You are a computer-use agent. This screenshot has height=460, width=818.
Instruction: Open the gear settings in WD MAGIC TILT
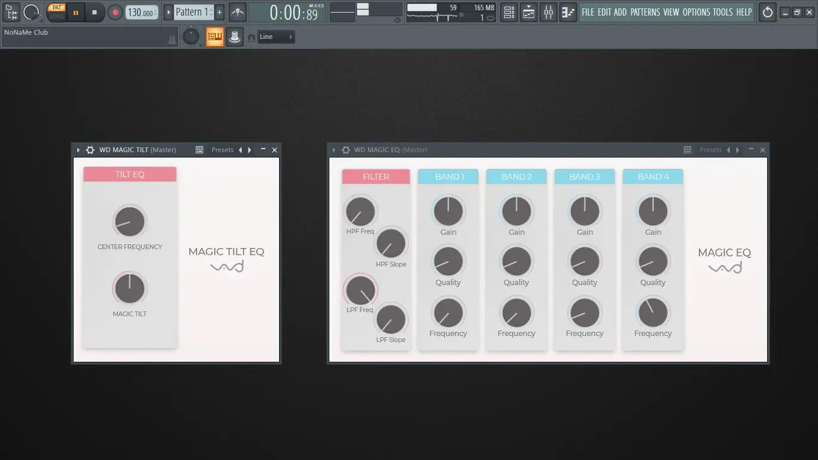click(x=90, y=150)
